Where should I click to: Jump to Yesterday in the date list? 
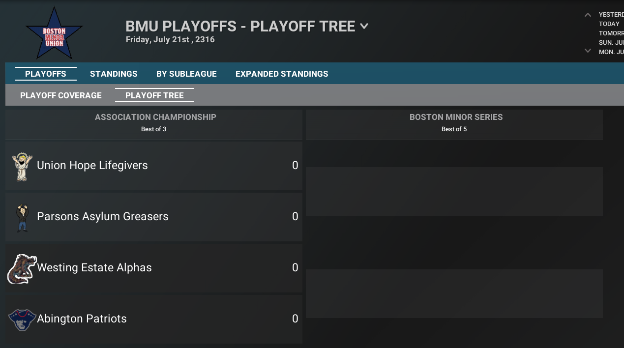pos(611,15)
